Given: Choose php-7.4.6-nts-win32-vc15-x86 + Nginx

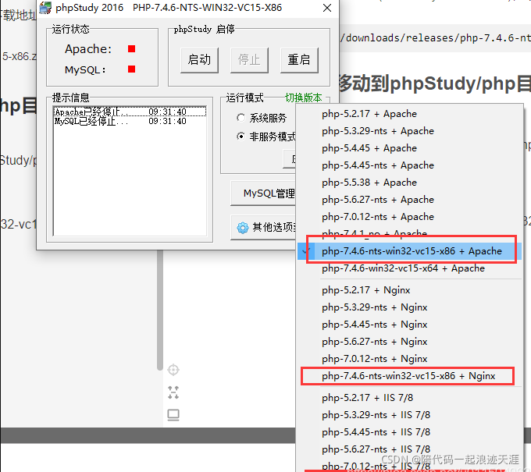Looking at the screenshot, I should (x=410, y=376).
